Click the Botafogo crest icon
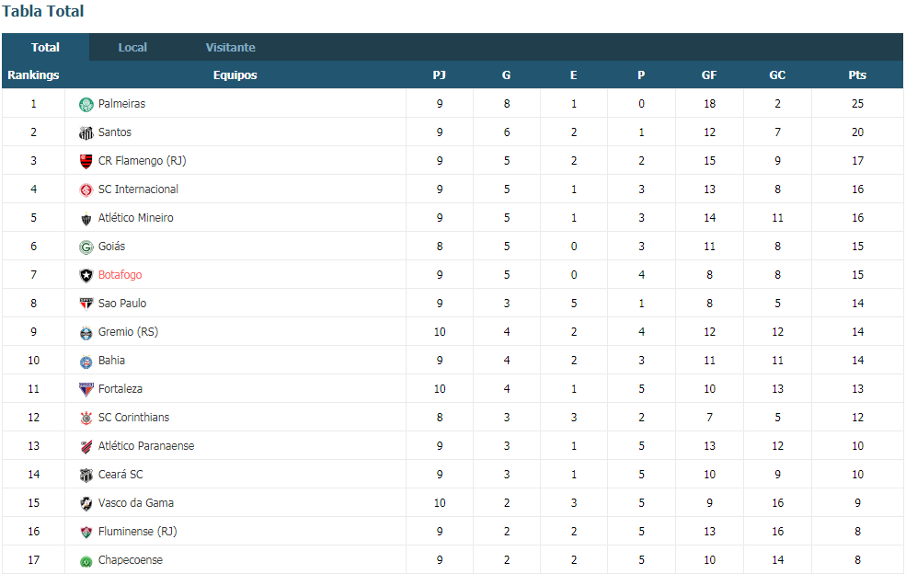This screenshot has width=906, height=574. pos(86,275)
